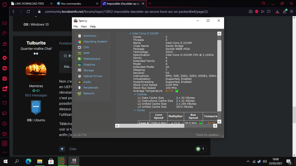The image size is (296, 166).
Task: Click the upvote reaction button showing 1
Action: [x=200, y=149]
